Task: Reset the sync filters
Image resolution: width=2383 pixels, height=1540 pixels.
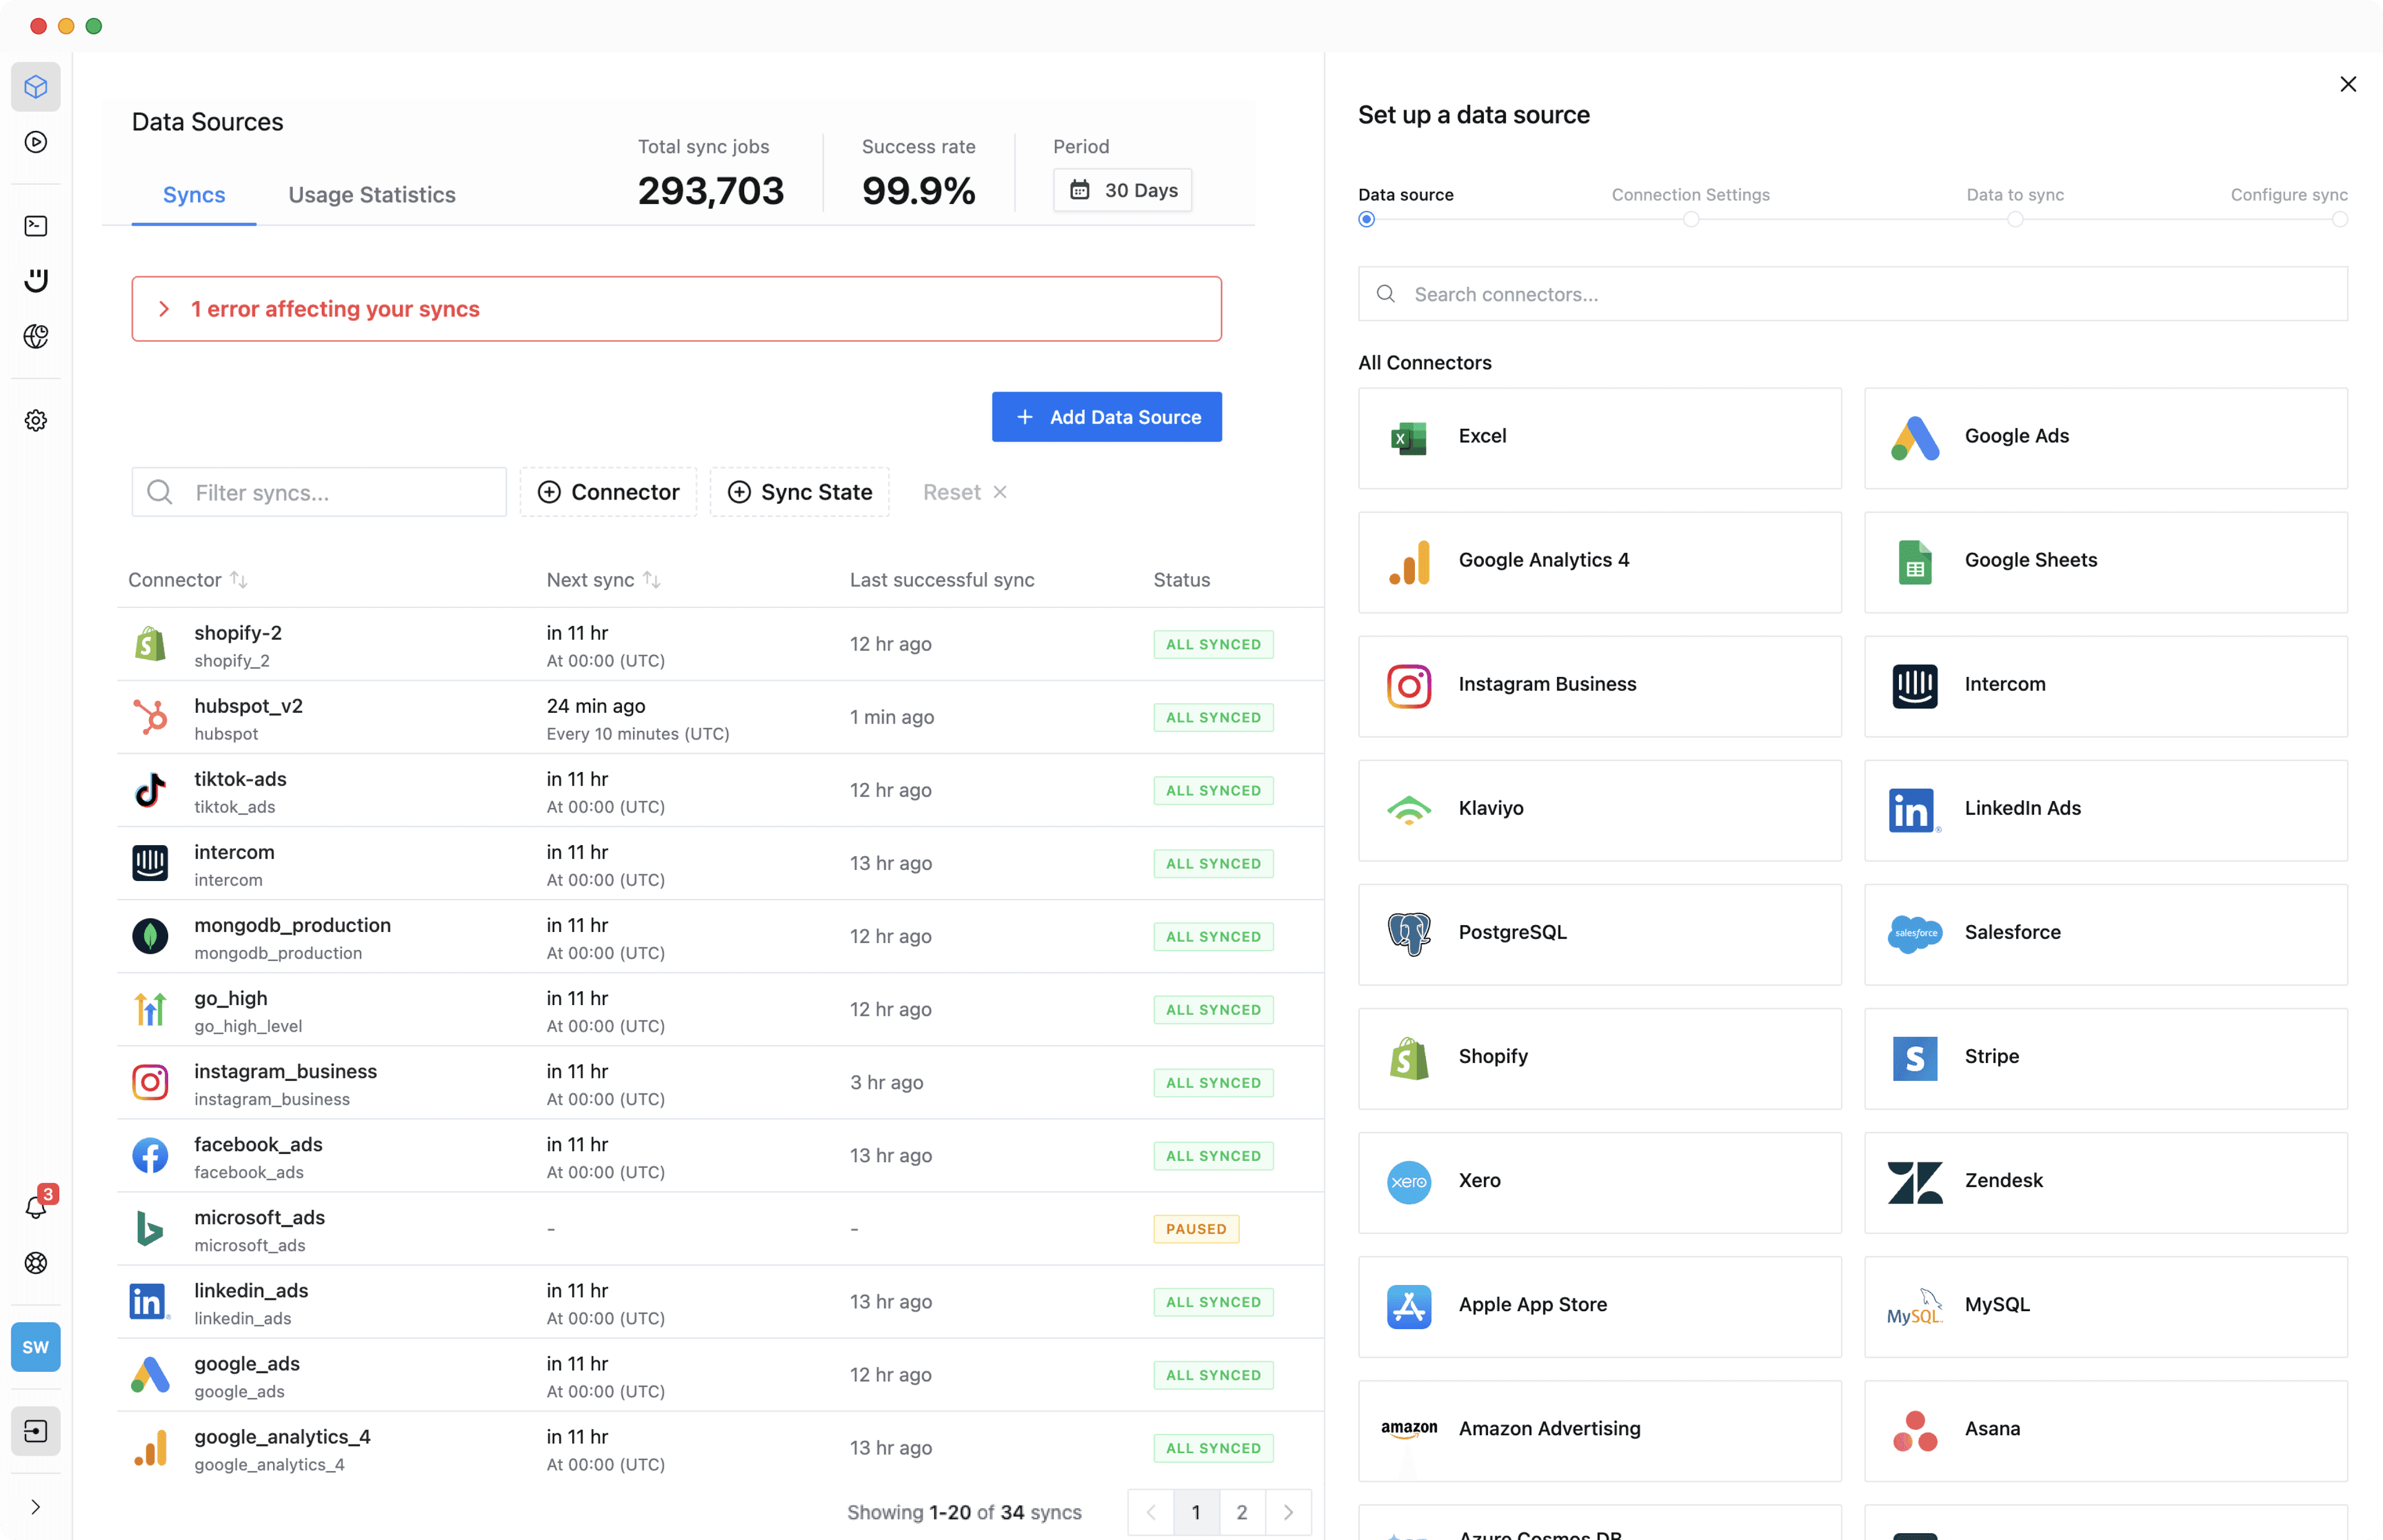Action: coord(965,492)
